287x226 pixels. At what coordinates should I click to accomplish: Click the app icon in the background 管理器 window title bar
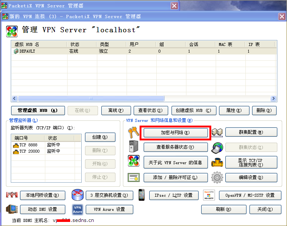(4, 6)
